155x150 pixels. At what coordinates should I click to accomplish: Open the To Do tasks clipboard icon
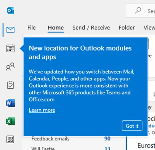point(11,85)
